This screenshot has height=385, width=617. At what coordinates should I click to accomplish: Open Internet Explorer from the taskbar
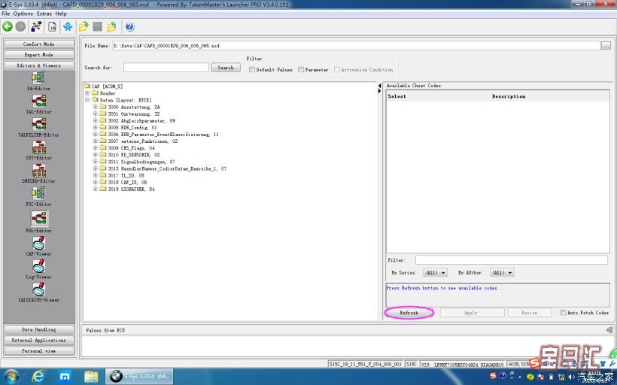pyautogui.click(x=38, y=376)
